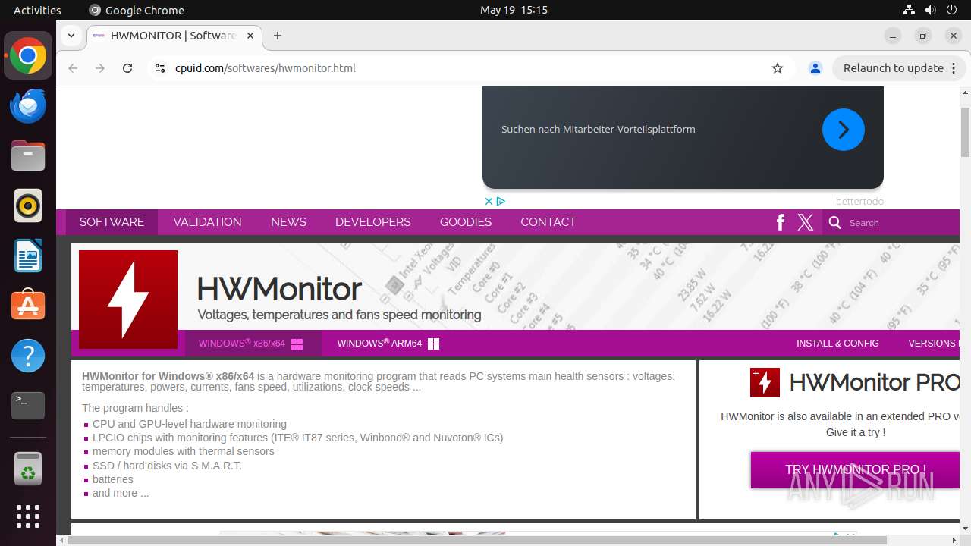Open the NEWS menu
The height and width of the screenshot is (546, 971).
[x=288, y=222]
